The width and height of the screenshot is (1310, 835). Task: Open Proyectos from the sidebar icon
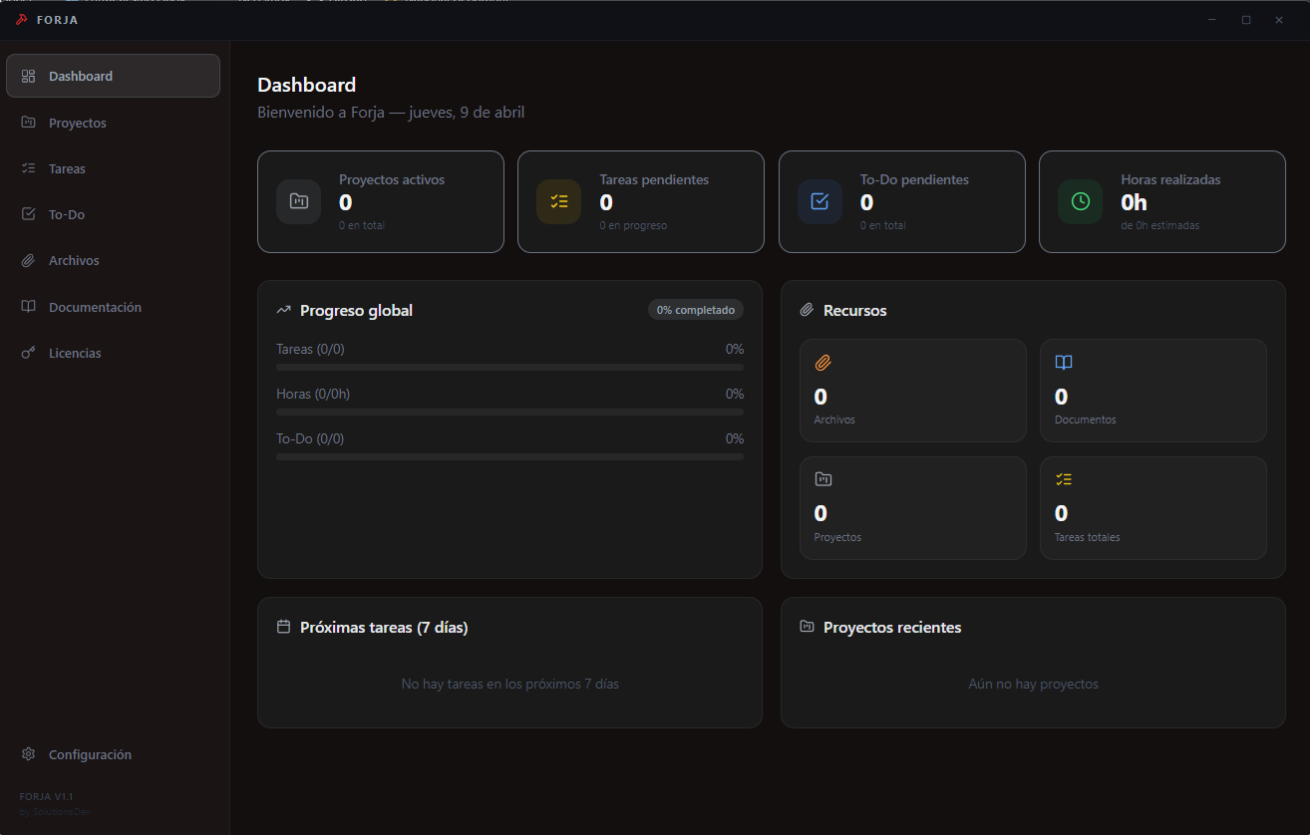point(29,122)
